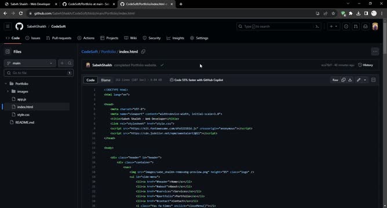Open the repository Settings tab
Screen dimensions: 387x208
point(199,38)
